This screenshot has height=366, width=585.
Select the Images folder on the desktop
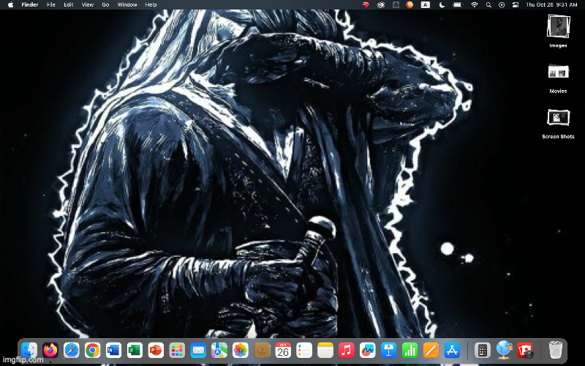pyautogui.click(x=558, y=31)
